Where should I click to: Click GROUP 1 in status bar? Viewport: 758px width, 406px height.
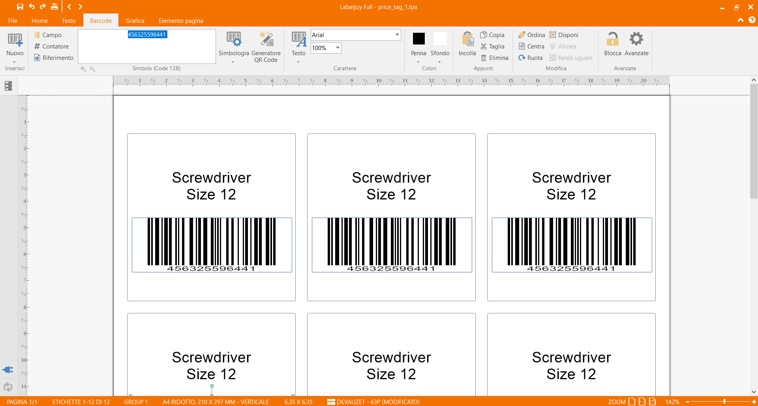click(136, 402)
